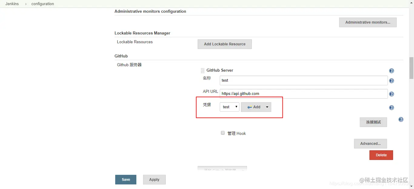Save the configuration
414x189 pixels.
tap(126, 180)
